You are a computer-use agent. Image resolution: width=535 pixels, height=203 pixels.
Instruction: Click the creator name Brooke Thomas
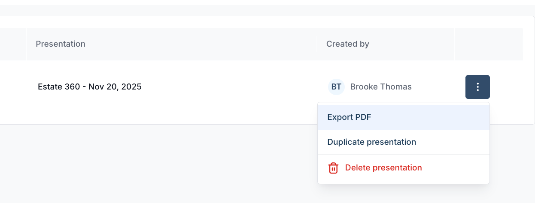click(x=381, y=87)
